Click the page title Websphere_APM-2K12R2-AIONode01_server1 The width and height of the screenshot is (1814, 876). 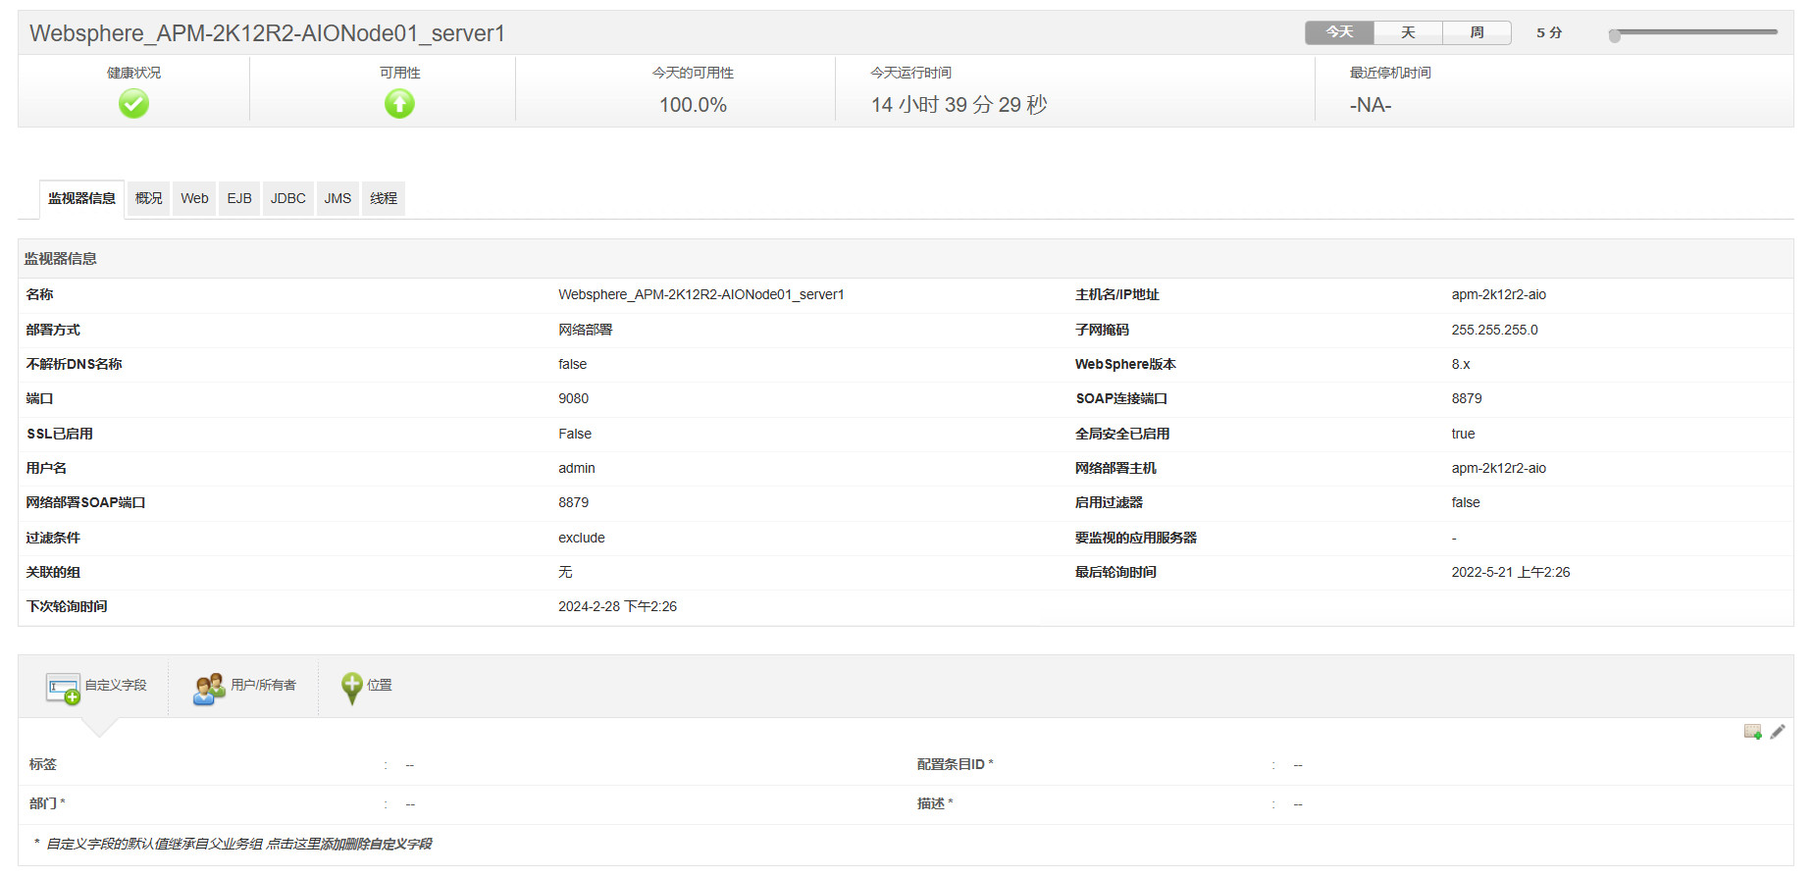click(x=267, y=33)
